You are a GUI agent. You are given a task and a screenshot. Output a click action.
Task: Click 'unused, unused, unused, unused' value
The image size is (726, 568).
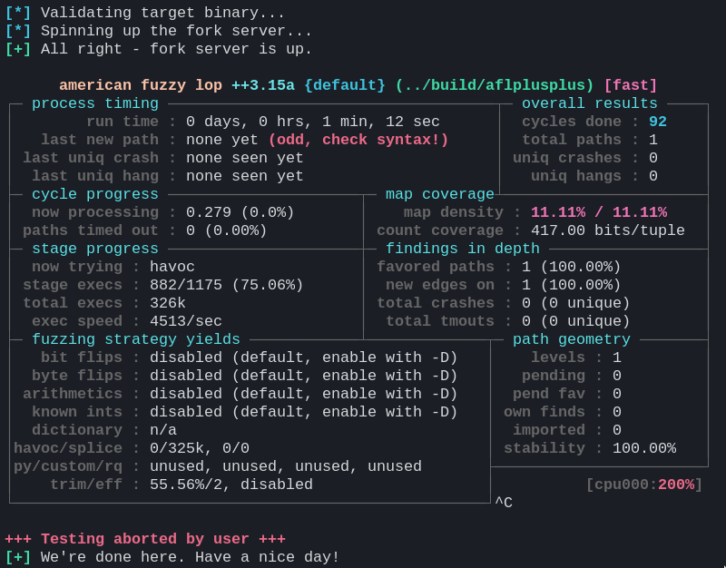[285, 465]
